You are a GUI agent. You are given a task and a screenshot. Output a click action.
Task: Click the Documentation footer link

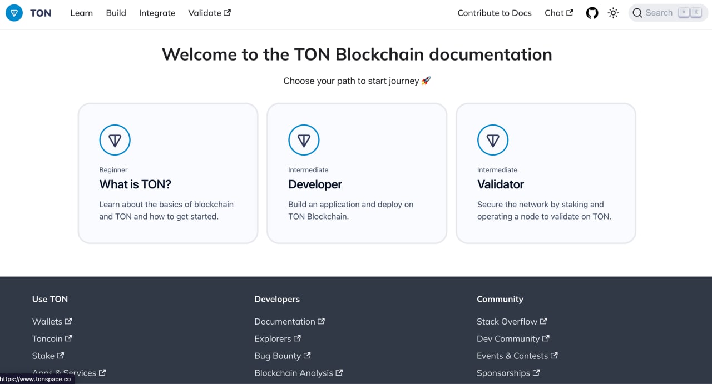pyautogui.click(x=289, y=321)
